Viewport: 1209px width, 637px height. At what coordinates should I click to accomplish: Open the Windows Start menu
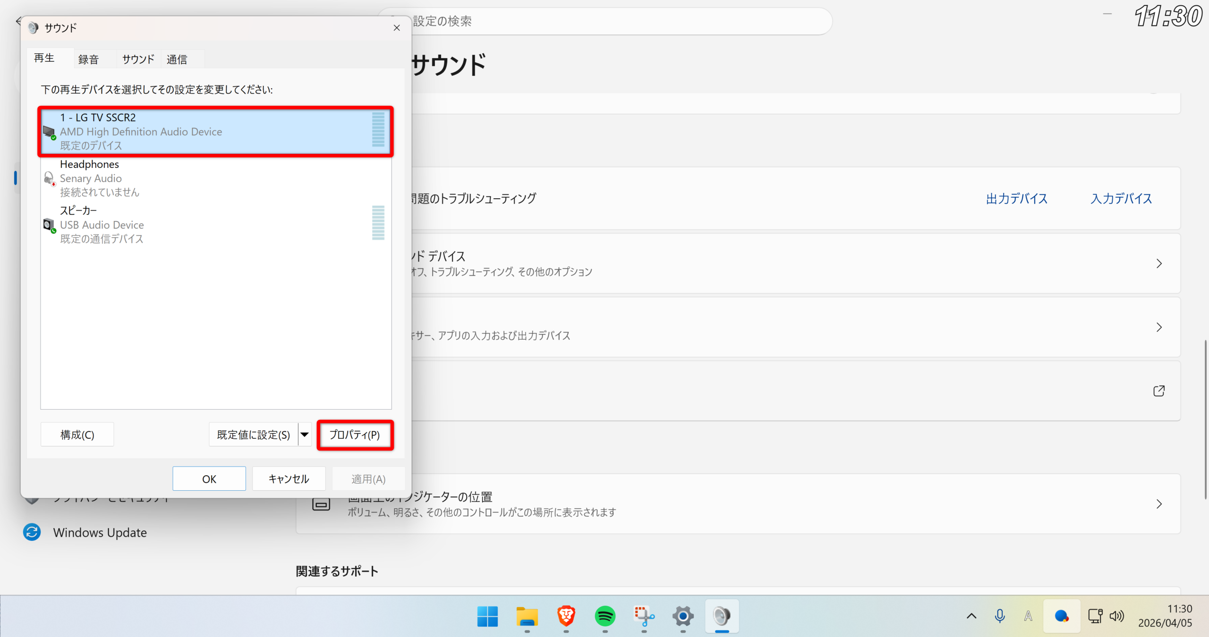(487, 616)
